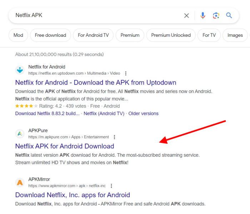Open 'Netflix APK for Android Download' result
Viewport: 250px width, 214px height.
coord(65,146)
